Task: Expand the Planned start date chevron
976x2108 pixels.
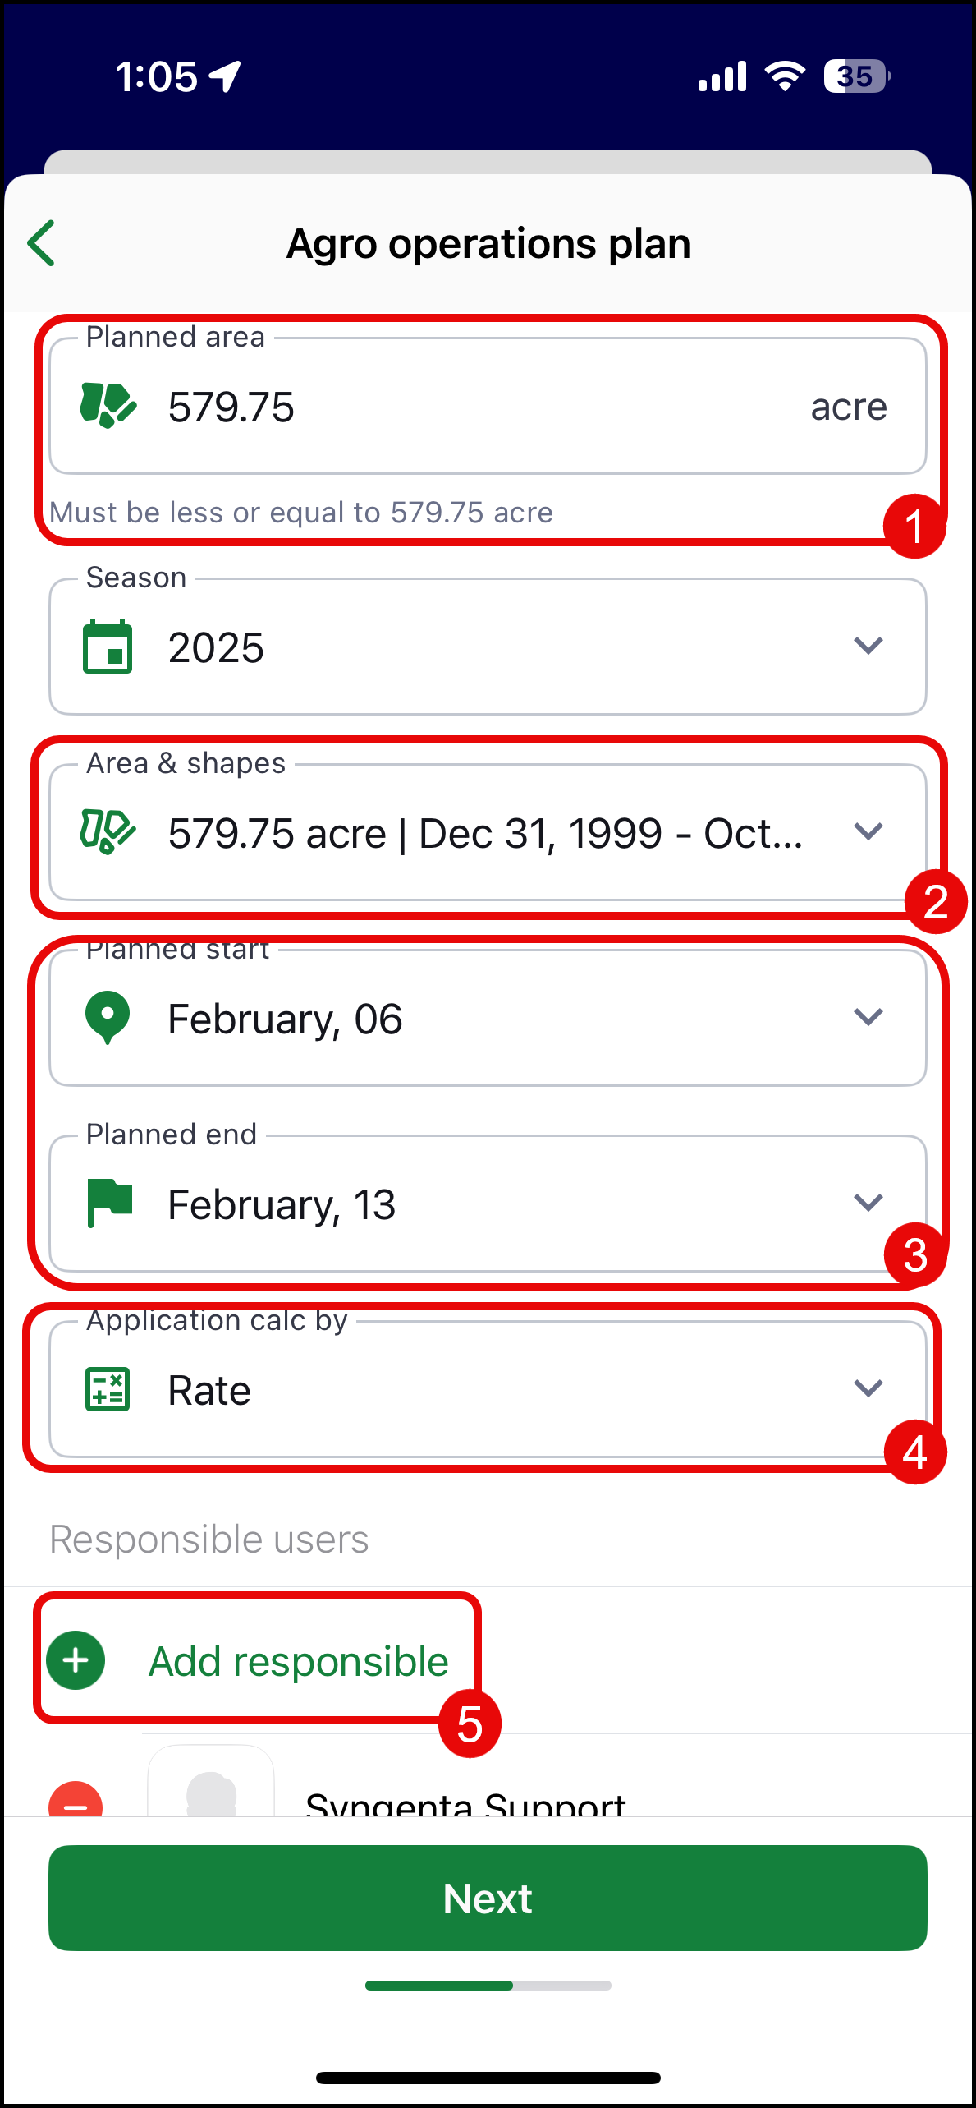Action: [x=868, y=1017]
